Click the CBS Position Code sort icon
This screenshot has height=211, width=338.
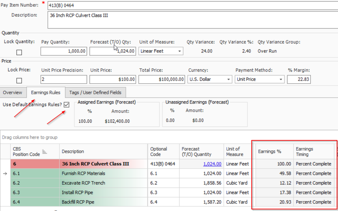coord(44,152)
